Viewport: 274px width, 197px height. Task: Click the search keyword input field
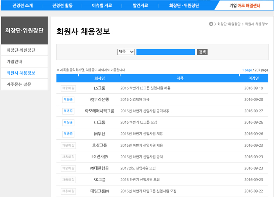click(x=166, y=52)
